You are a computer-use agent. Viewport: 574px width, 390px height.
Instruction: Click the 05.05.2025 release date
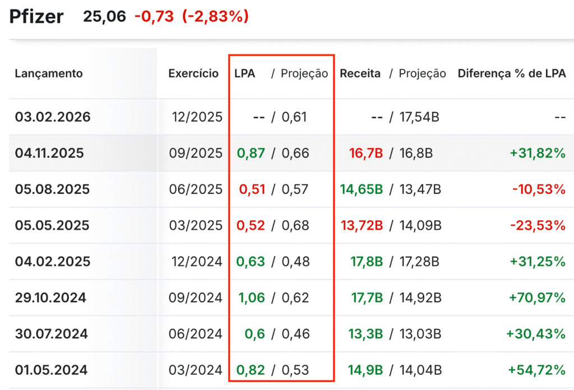[52, 225]
